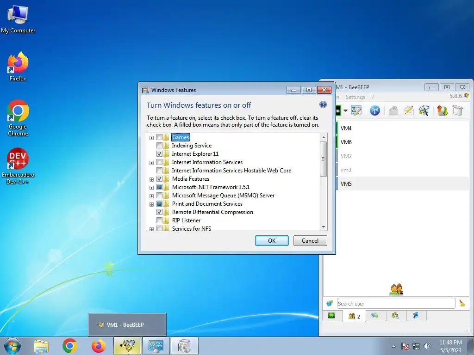
Task: Check the Indexing Service checkbox
Action: click(x=159, y=146)
